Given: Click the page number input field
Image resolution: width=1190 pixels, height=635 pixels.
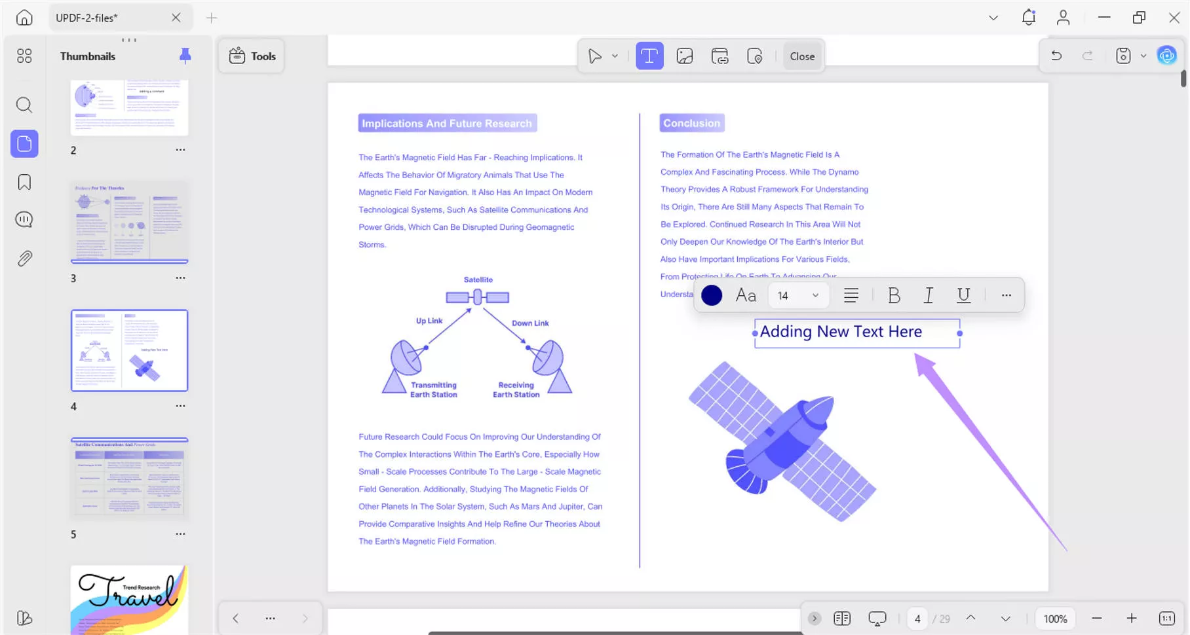Looking at the screenshot, I should click(x=917, y=618).
